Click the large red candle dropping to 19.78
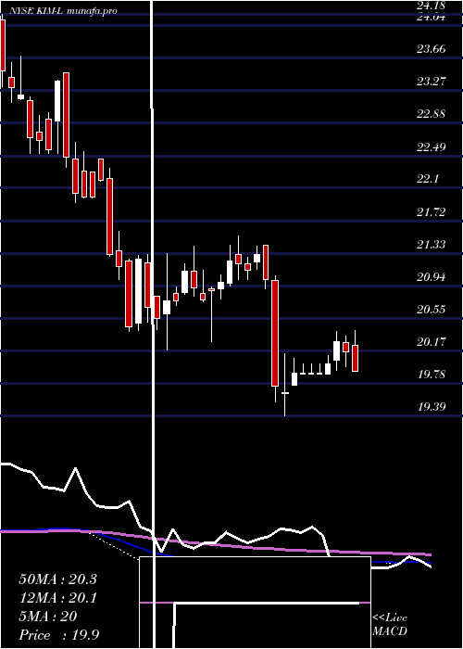 [x=275, y=333]
